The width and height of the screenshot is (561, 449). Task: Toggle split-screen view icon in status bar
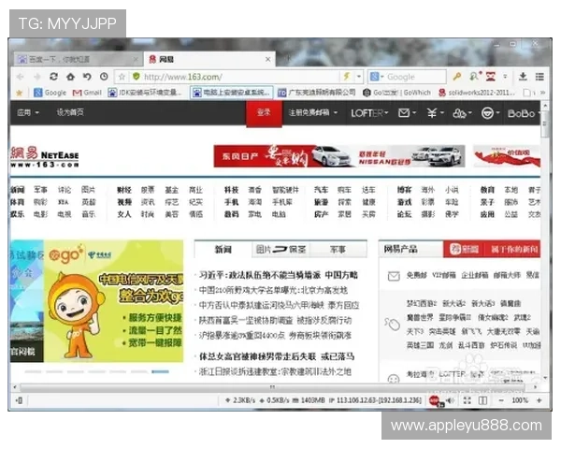pyautogui.click(x=482, y=400)
